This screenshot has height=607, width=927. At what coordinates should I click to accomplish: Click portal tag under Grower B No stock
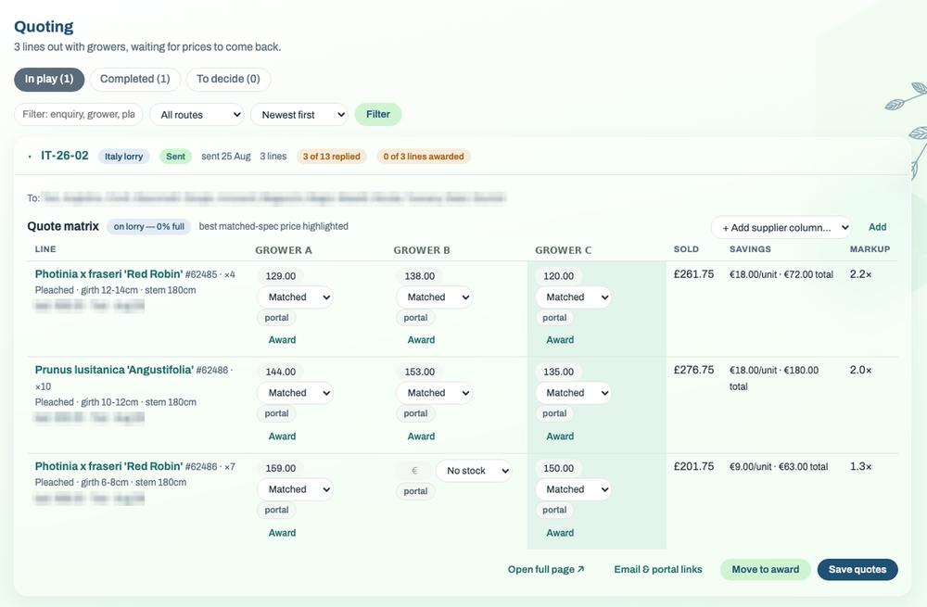[415, 490]
